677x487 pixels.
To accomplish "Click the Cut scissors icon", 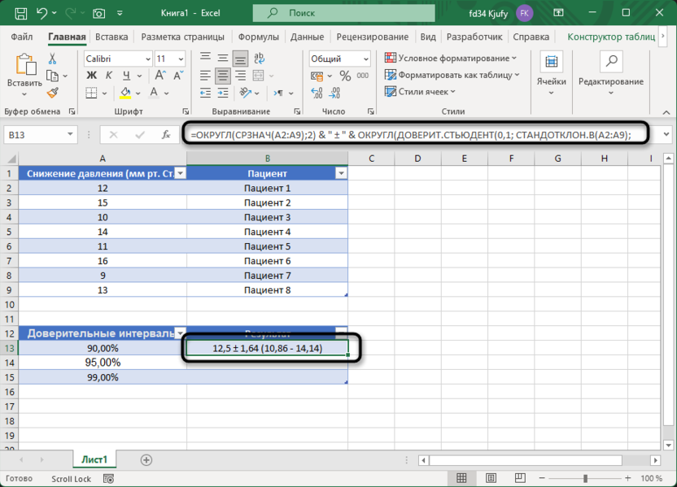I will 53,59.
